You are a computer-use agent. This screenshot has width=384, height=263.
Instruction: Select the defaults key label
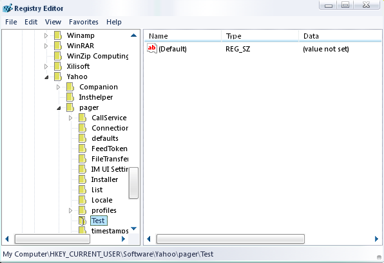tap(105, 138)
